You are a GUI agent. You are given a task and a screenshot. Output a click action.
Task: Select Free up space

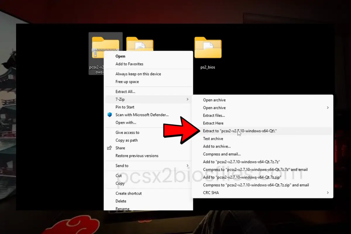127,82
